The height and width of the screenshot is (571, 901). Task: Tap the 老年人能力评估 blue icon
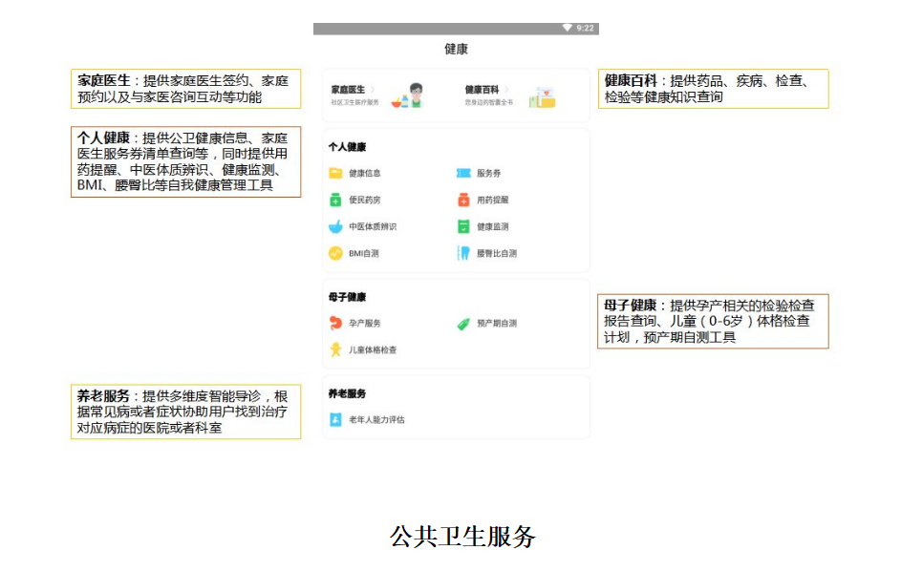click(335, 419)
